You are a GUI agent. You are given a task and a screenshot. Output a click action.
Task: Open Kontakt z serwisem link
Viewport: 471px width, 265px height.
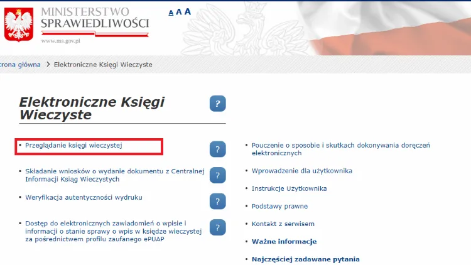pyautogui.click(x=283, y=224)
